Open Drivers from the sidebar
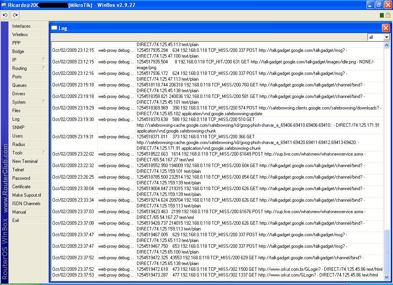393x285 pixels. tap(28, 94)
